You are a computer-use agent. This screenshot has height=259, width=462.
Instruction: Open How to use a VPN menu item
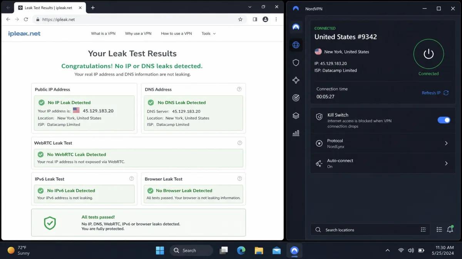pos(176,33)
